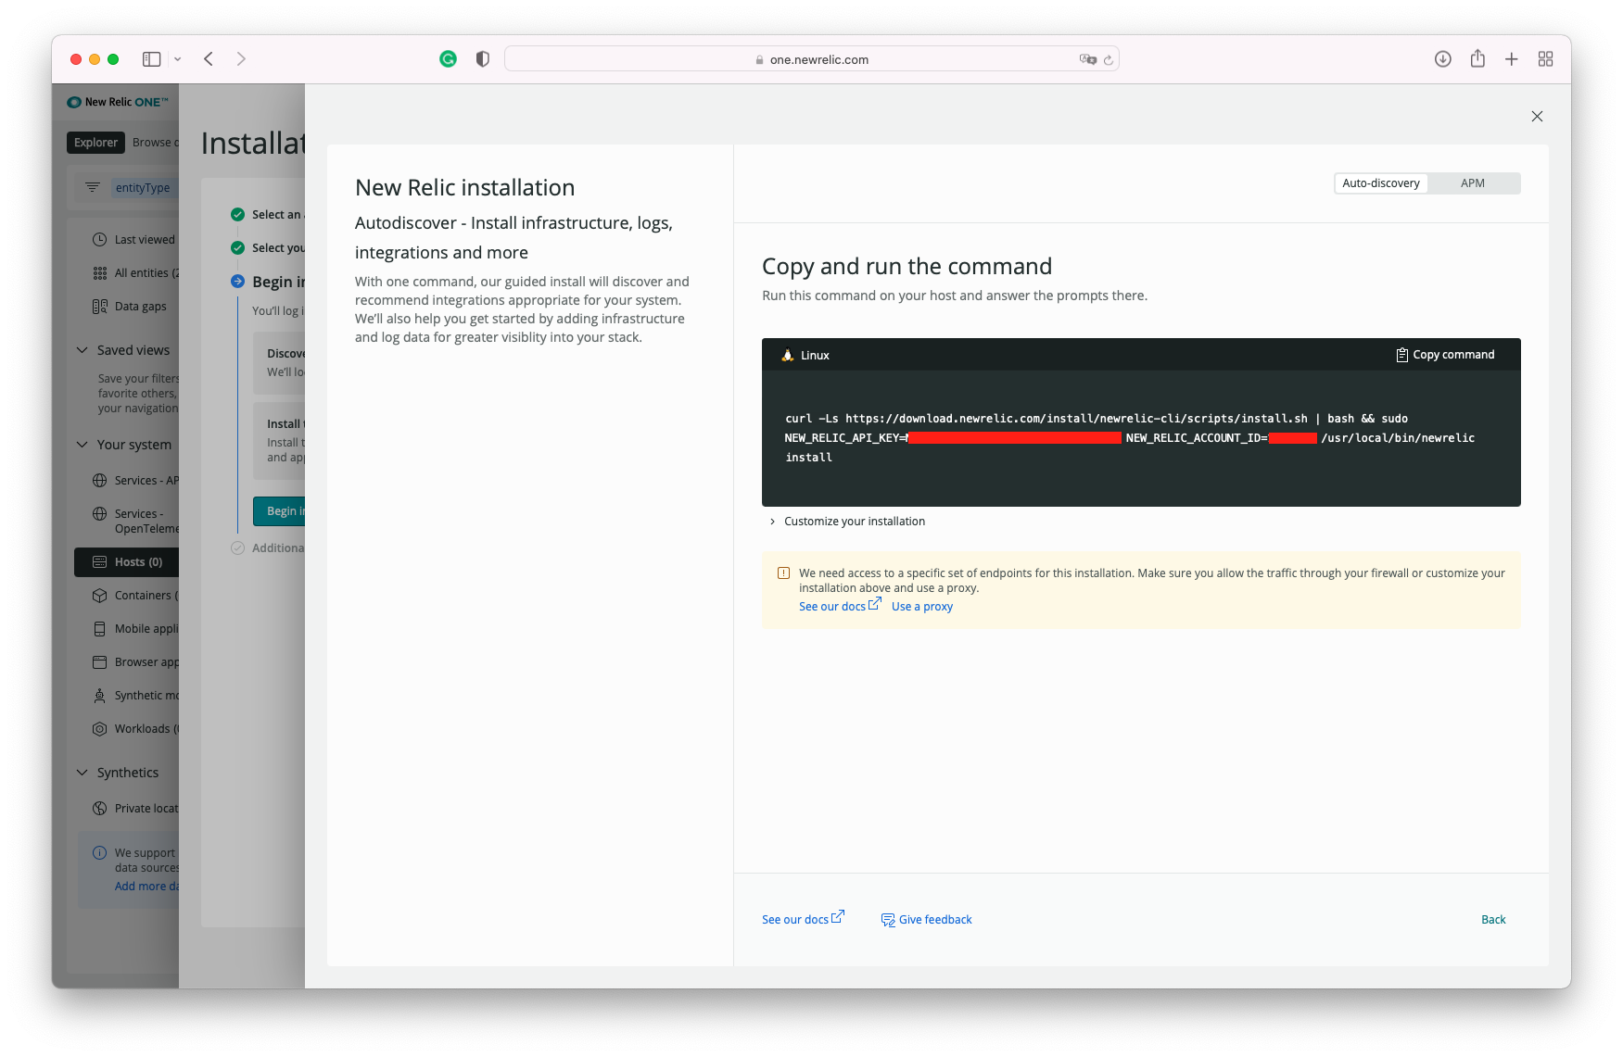Open See our docs in firewall notice
Screen dimensions: 1623x1057
click(x=840, y=606)
